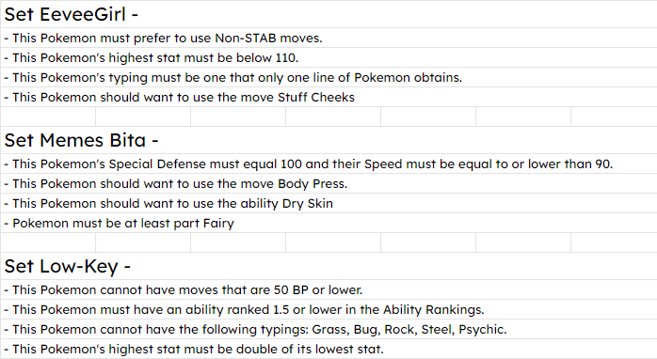Viewport: 657px width, 359px height.
Task: Select the Ability Rankings 1.5 rule row
Action: pyautogui.click(x=328, y=309)
